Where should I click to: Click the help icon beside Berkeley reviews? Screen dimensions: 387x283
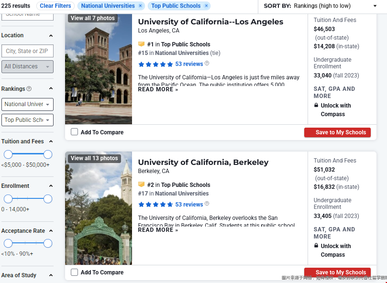coord(207,204)
